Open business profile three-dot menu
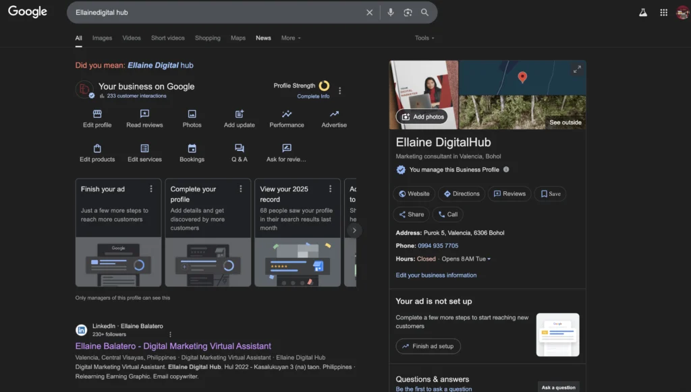The width and height of the screenshot is (691, 392). (x=339, y=91)
